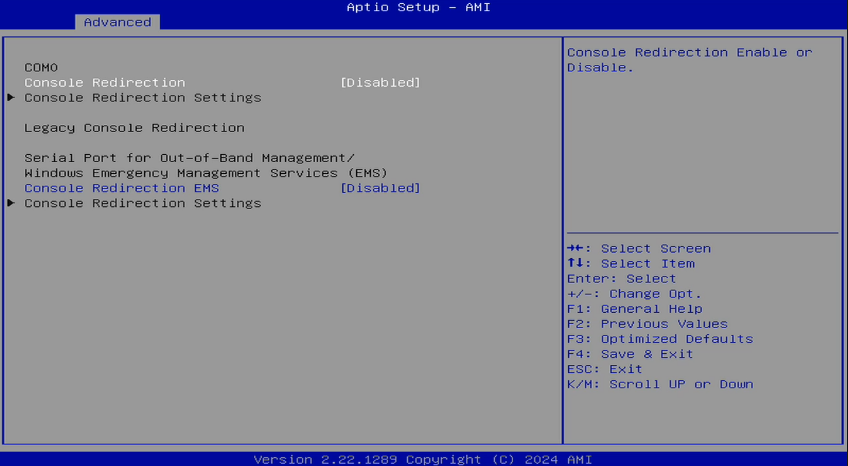Image resolution: width=848 pixels, height=466 pixels.
Task: Click the F2: Previous Values hint
Action: coord(647,324)
